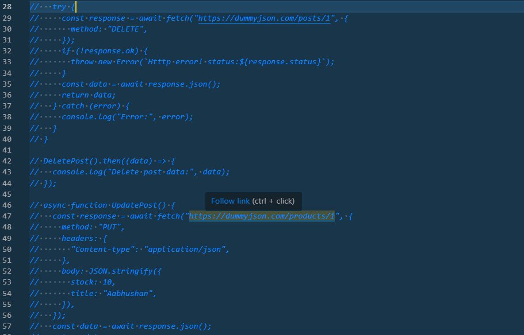Click 'const response' text on line 47

coord(84,216)
